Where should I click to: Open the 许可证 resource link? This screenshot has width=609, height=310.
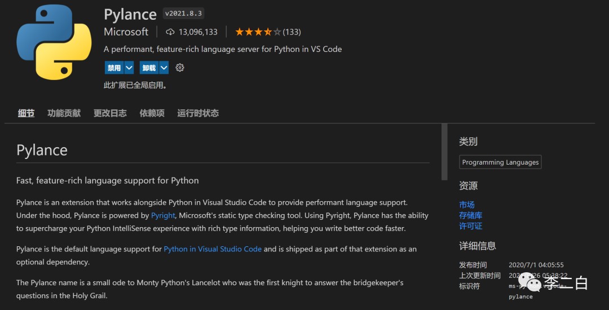point(470,226)
